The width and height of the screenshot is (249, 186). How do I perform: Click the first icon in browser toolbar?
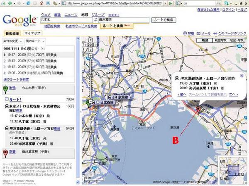tap(3, 3)
